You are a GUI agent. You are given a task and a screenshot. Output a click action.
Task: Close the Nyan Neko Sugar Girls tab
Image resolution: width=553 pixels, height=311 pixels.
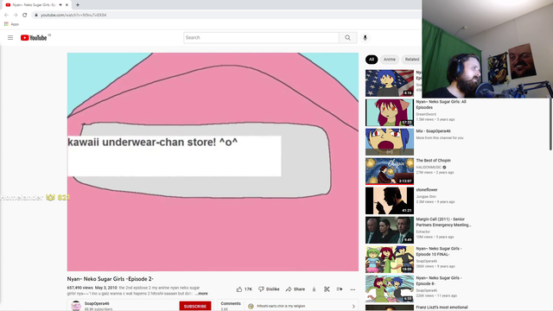coord(67,5)
